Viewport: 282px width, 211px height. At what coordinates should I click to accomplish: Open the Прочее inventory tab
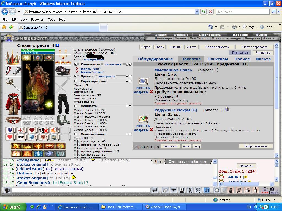(242, 59)
